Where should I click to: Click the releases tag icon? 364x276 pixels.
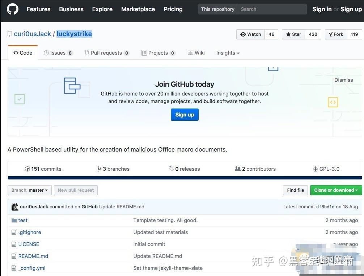[x=171, y=169]
